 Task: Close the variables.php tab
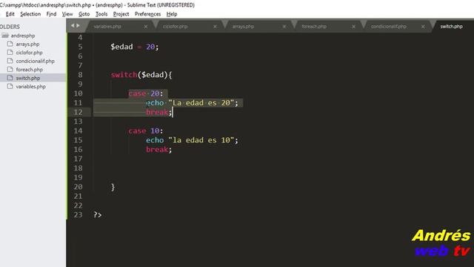click(146, 27)
